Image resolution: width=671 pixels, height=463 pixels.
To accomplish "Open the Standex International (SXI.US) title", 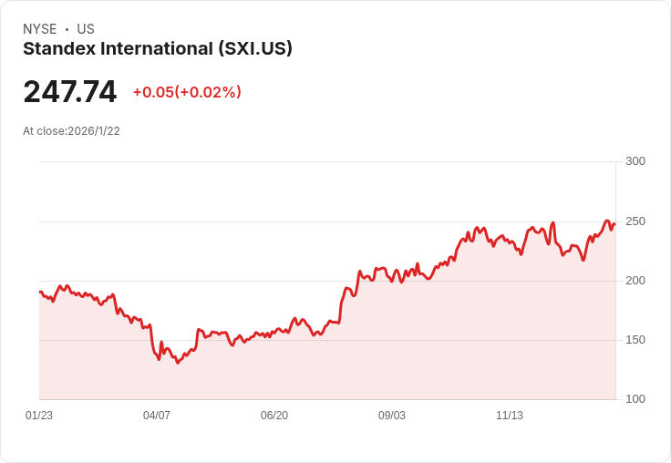I will point(158,49).
